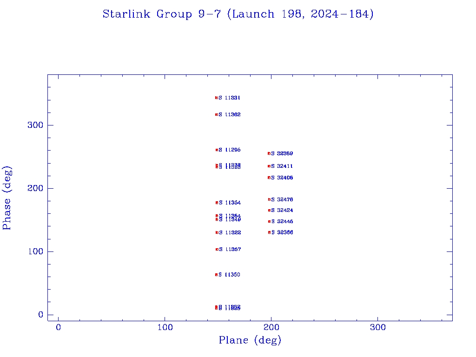This screenshot has height=357, width=476.
Task: Pick the red data marker beside S 11362
Action: [x=217, y=114]
